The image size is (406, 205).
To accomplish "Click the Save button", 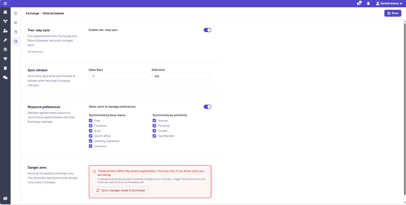I will click(393, 13).
